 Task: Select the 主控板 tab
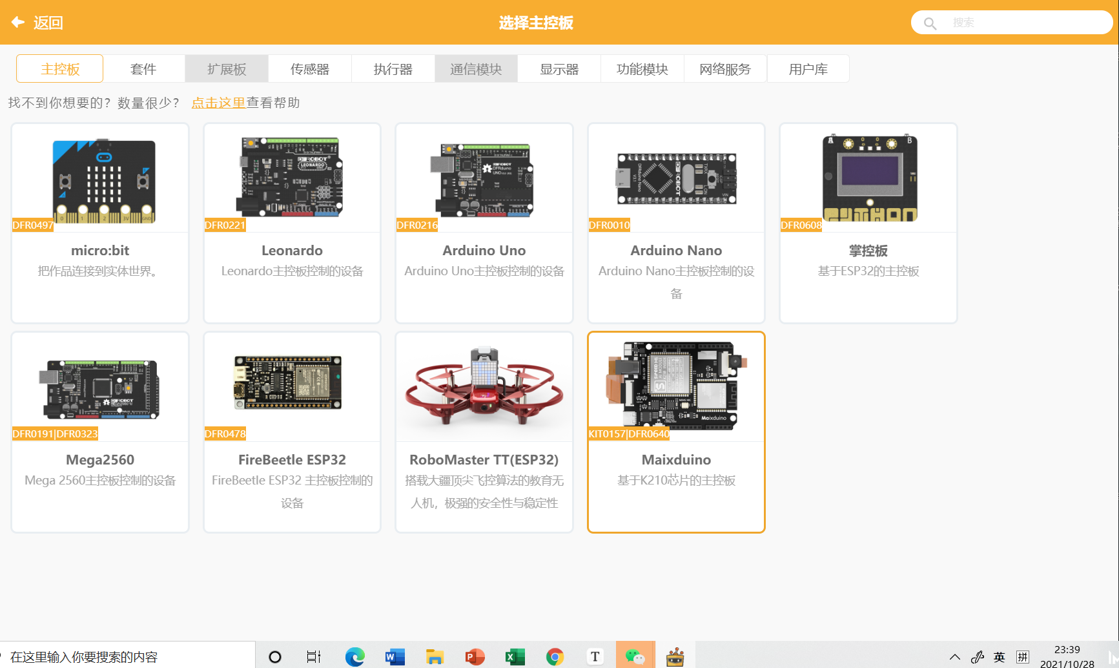pyautogui.click(x=59, y=68)
